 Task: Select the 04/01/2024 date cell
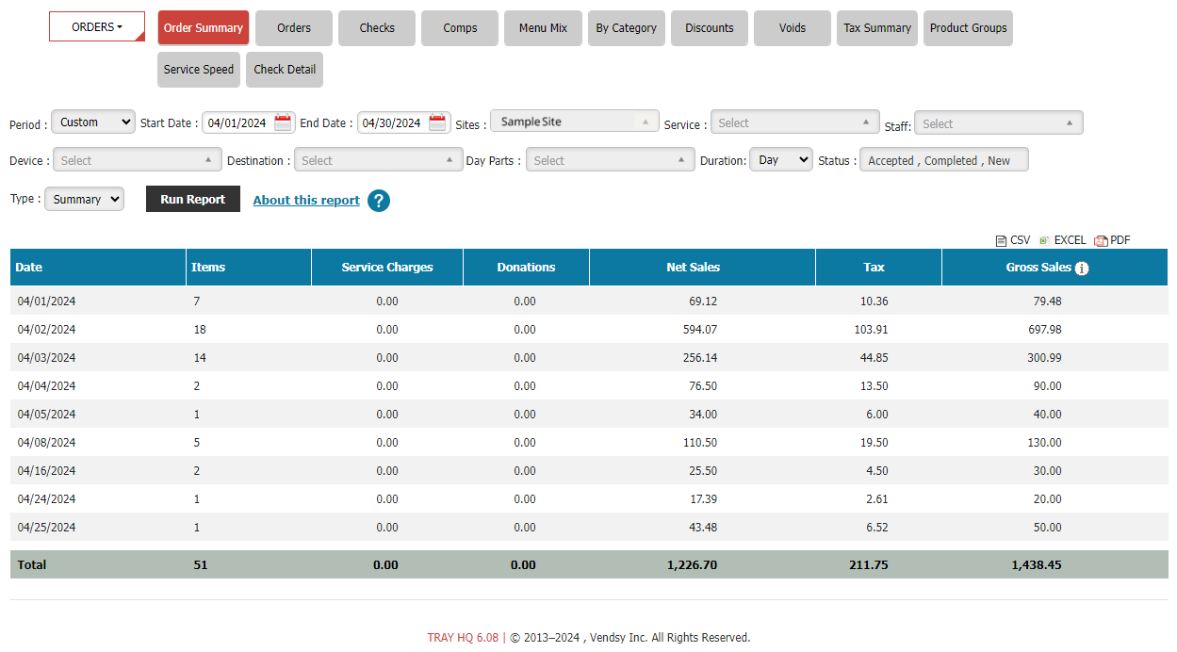pyautogui.click(x=46, y=302)
